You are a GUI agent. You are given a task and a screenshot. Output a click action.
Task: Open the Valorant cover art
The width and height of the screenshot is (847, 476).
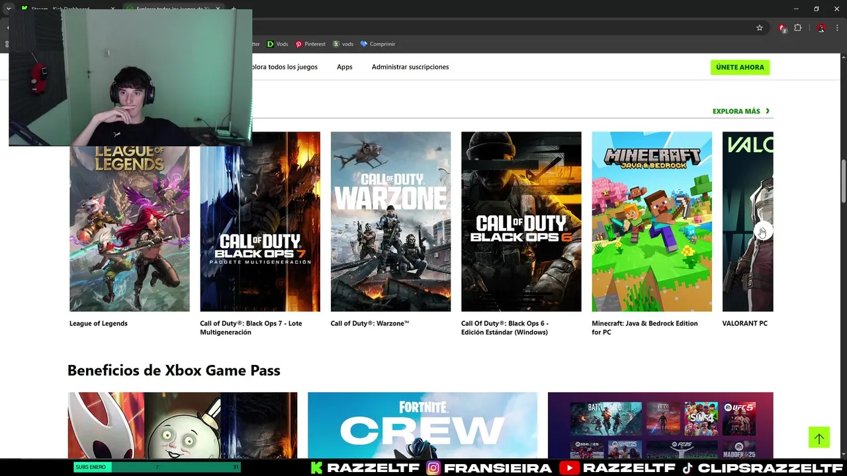pos(748,221)
